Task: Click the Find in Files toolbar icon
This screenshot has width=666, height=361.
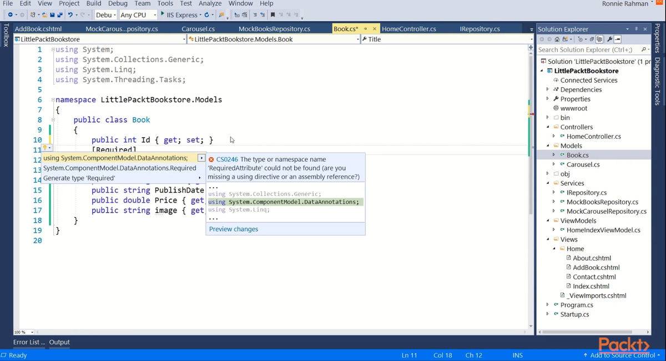Action: (221, 15)
